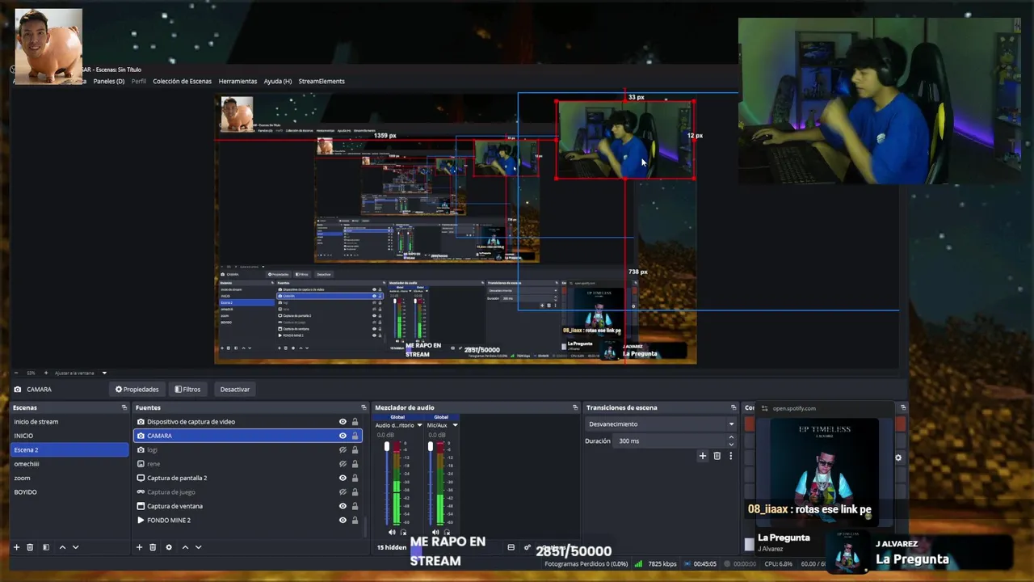
Task: Open Propiedades for CAMARA source
Action: click(x=137, y=390)
